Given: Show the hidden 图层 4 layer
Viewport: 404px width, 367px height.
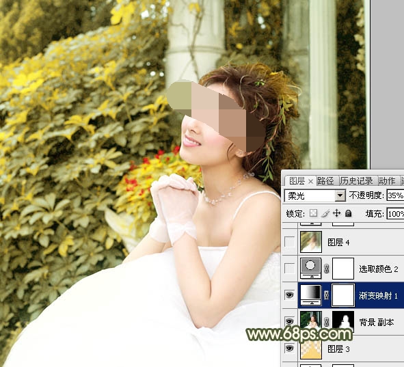Looking at the screenshot, I should [290, 242].
